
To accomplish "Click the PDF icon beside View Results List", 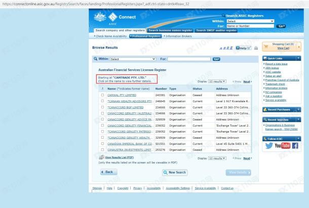I will 101,157.
